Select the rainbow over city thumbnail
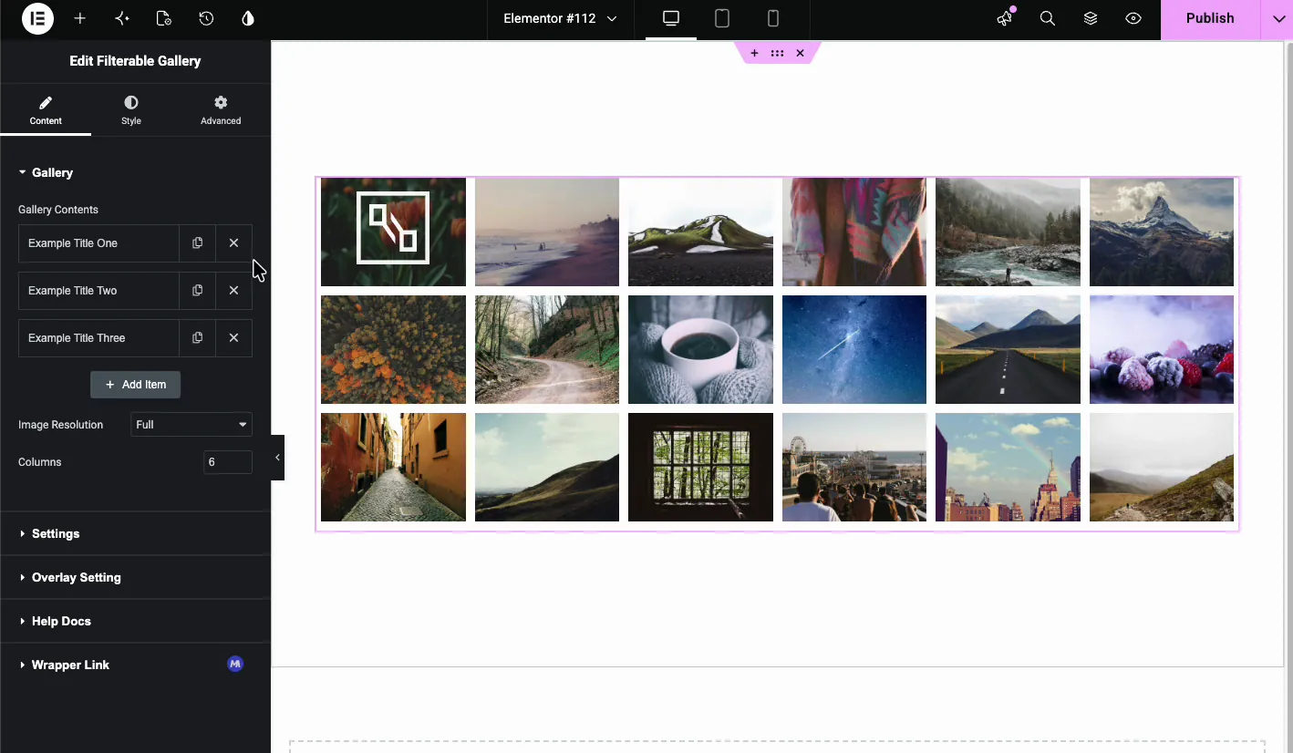The width and height of the screenshot is (1293, 753). click(1008, 467)
